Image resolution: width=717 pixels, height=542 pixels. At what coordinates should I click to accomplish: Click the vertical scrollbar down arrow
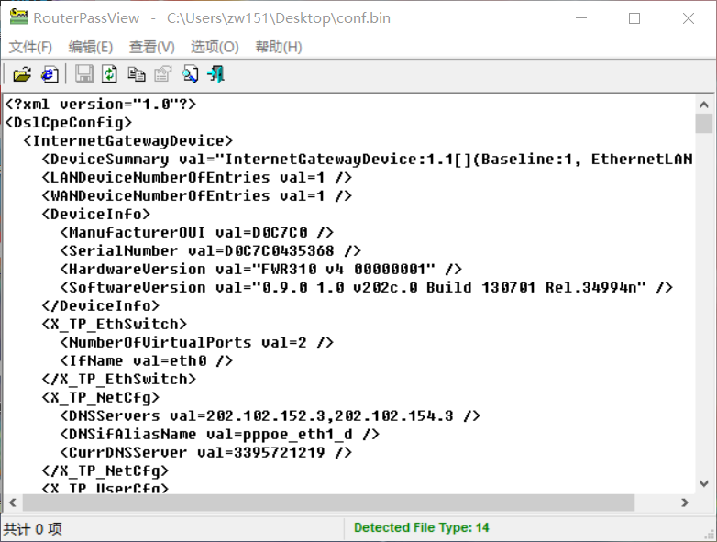[x=704, y=483]
